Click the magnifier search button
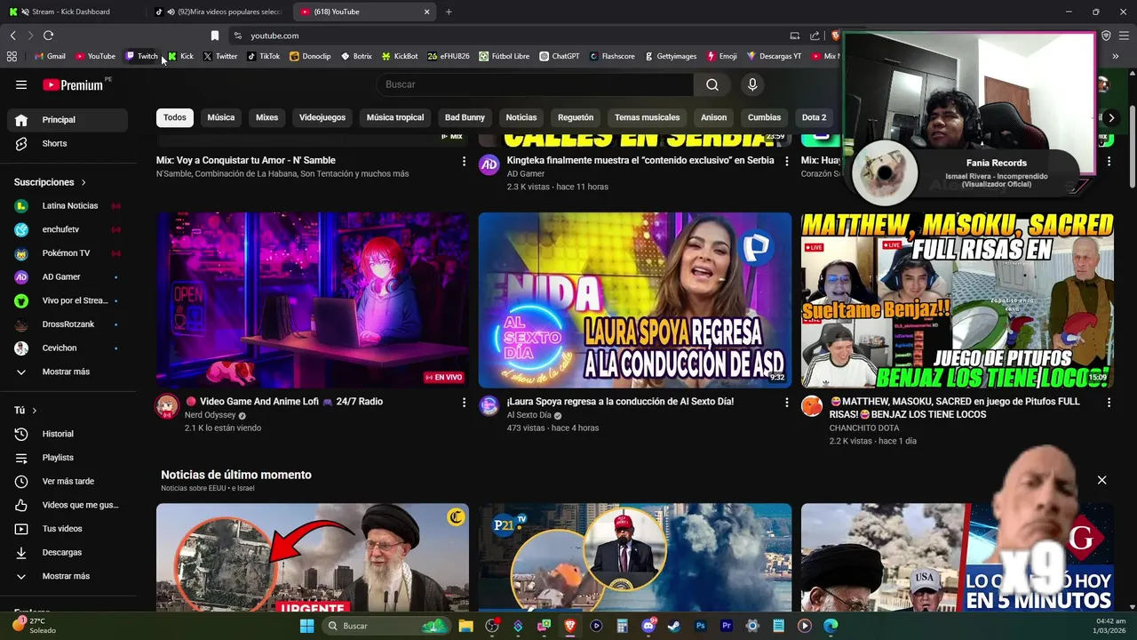The width and height of the screenshot is (1137, 640). tap(712, 84)
